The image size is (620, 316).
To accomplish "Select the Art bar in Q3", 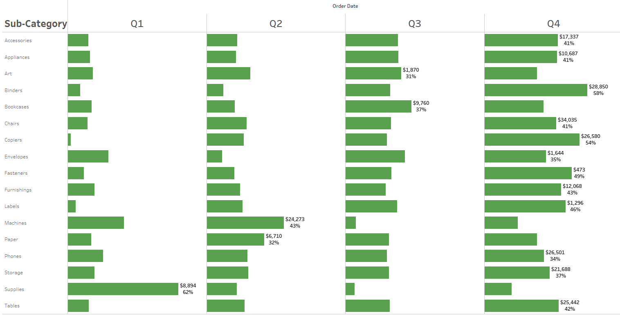I will 373,73.
